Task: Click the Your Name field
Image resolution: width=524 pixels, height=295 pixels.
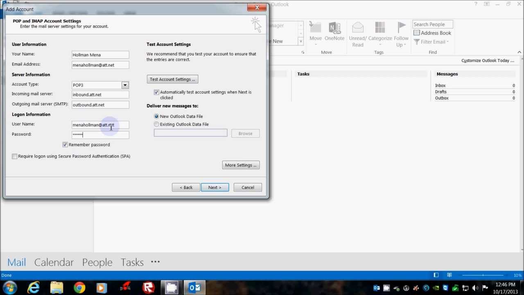Action: [x=100, y=55]
